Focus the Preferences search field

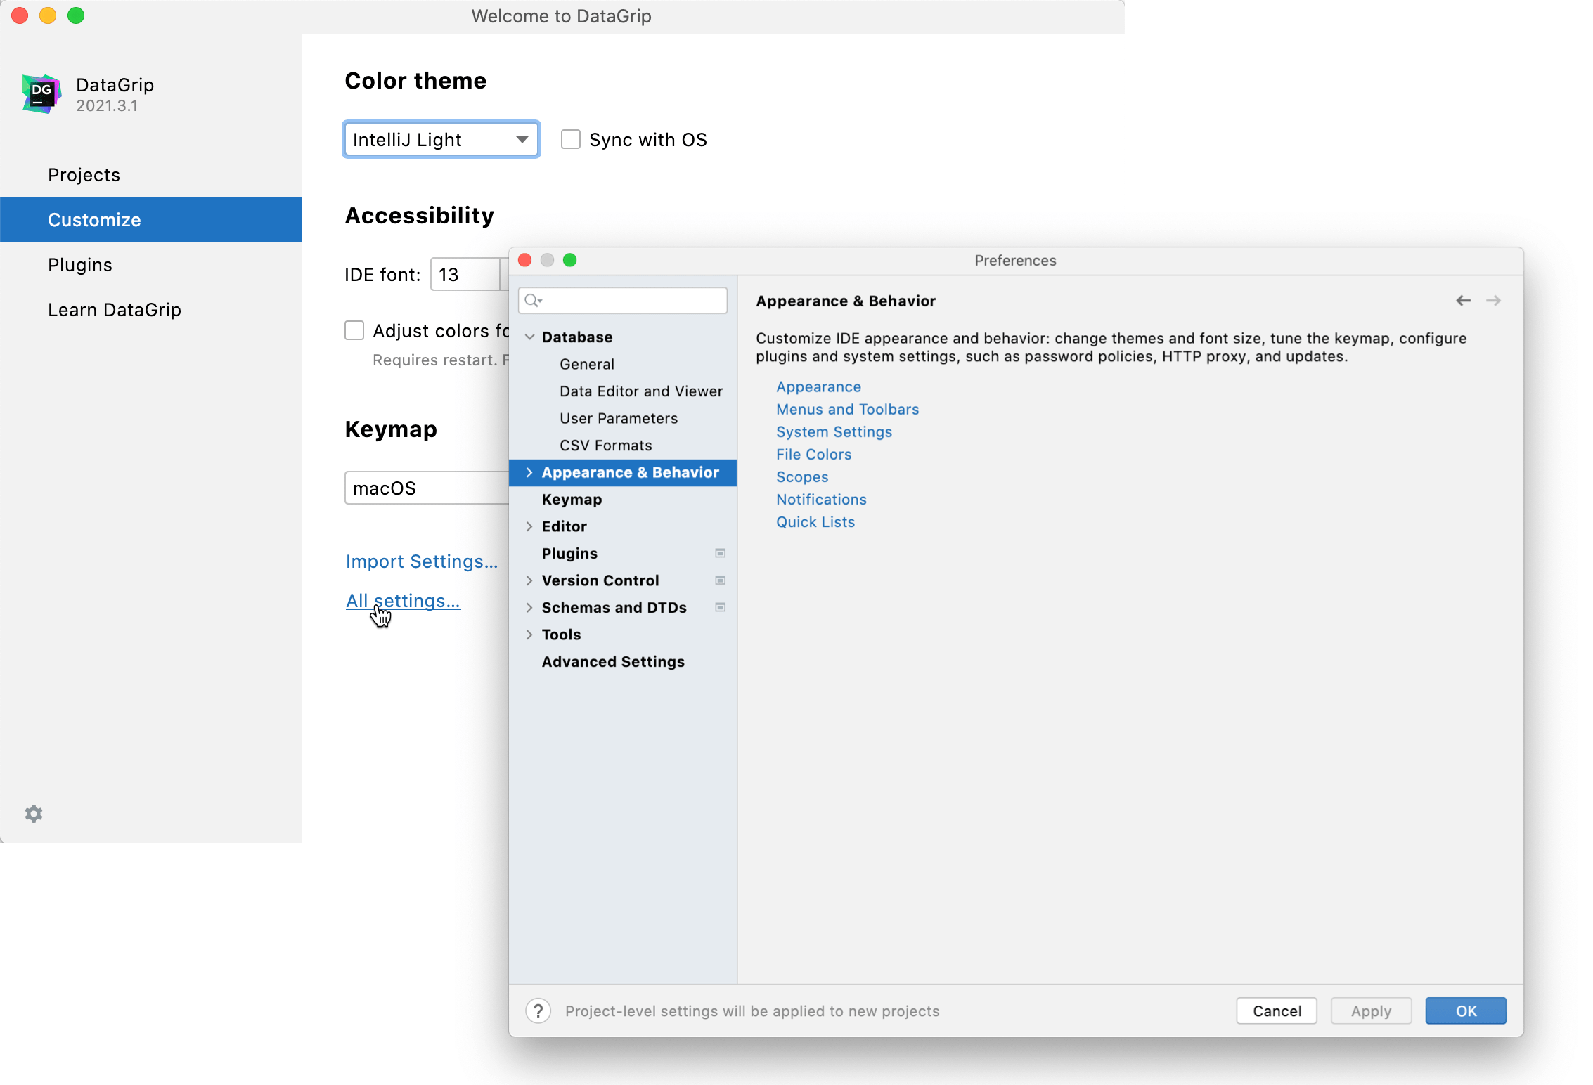[623, 301]
